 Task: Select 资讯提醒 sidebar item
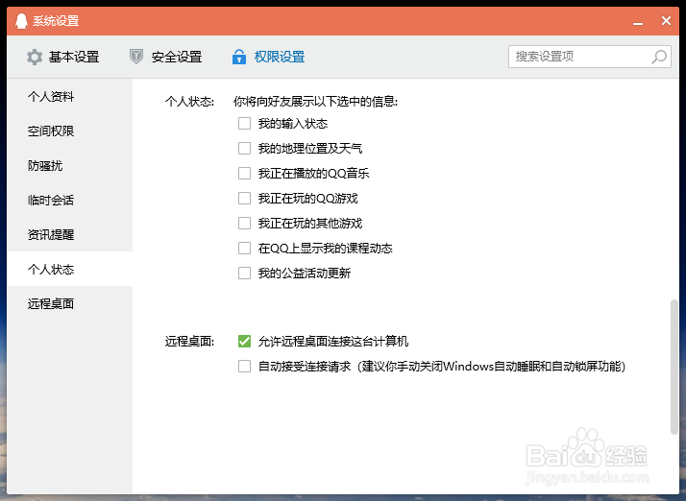[x=69, y=234]
